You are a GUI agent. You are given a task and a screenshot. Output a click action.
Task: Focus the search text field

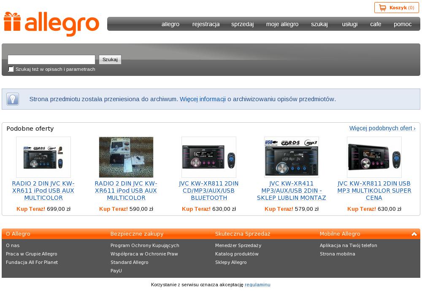[x=51, y=59]
